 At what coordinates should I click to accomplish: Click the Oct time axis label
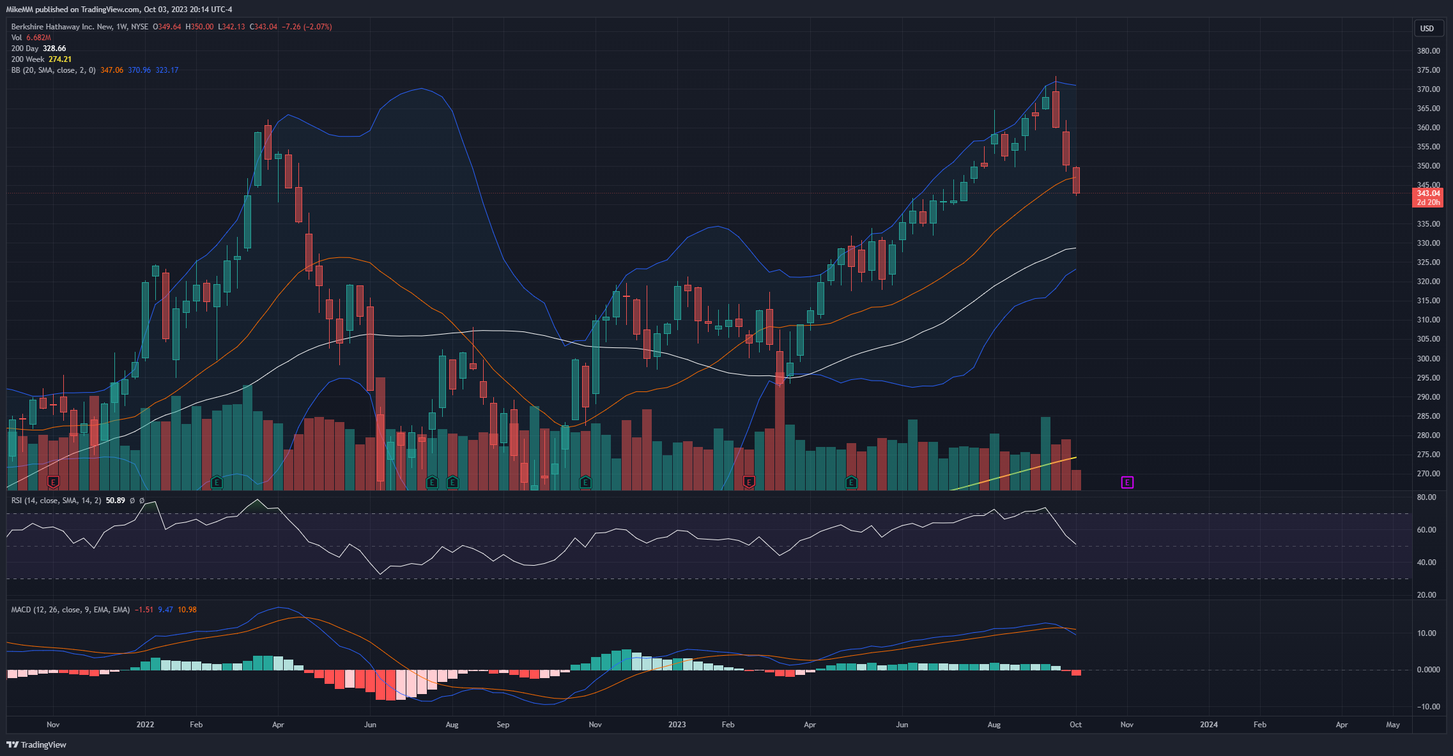click(1075, 725)
